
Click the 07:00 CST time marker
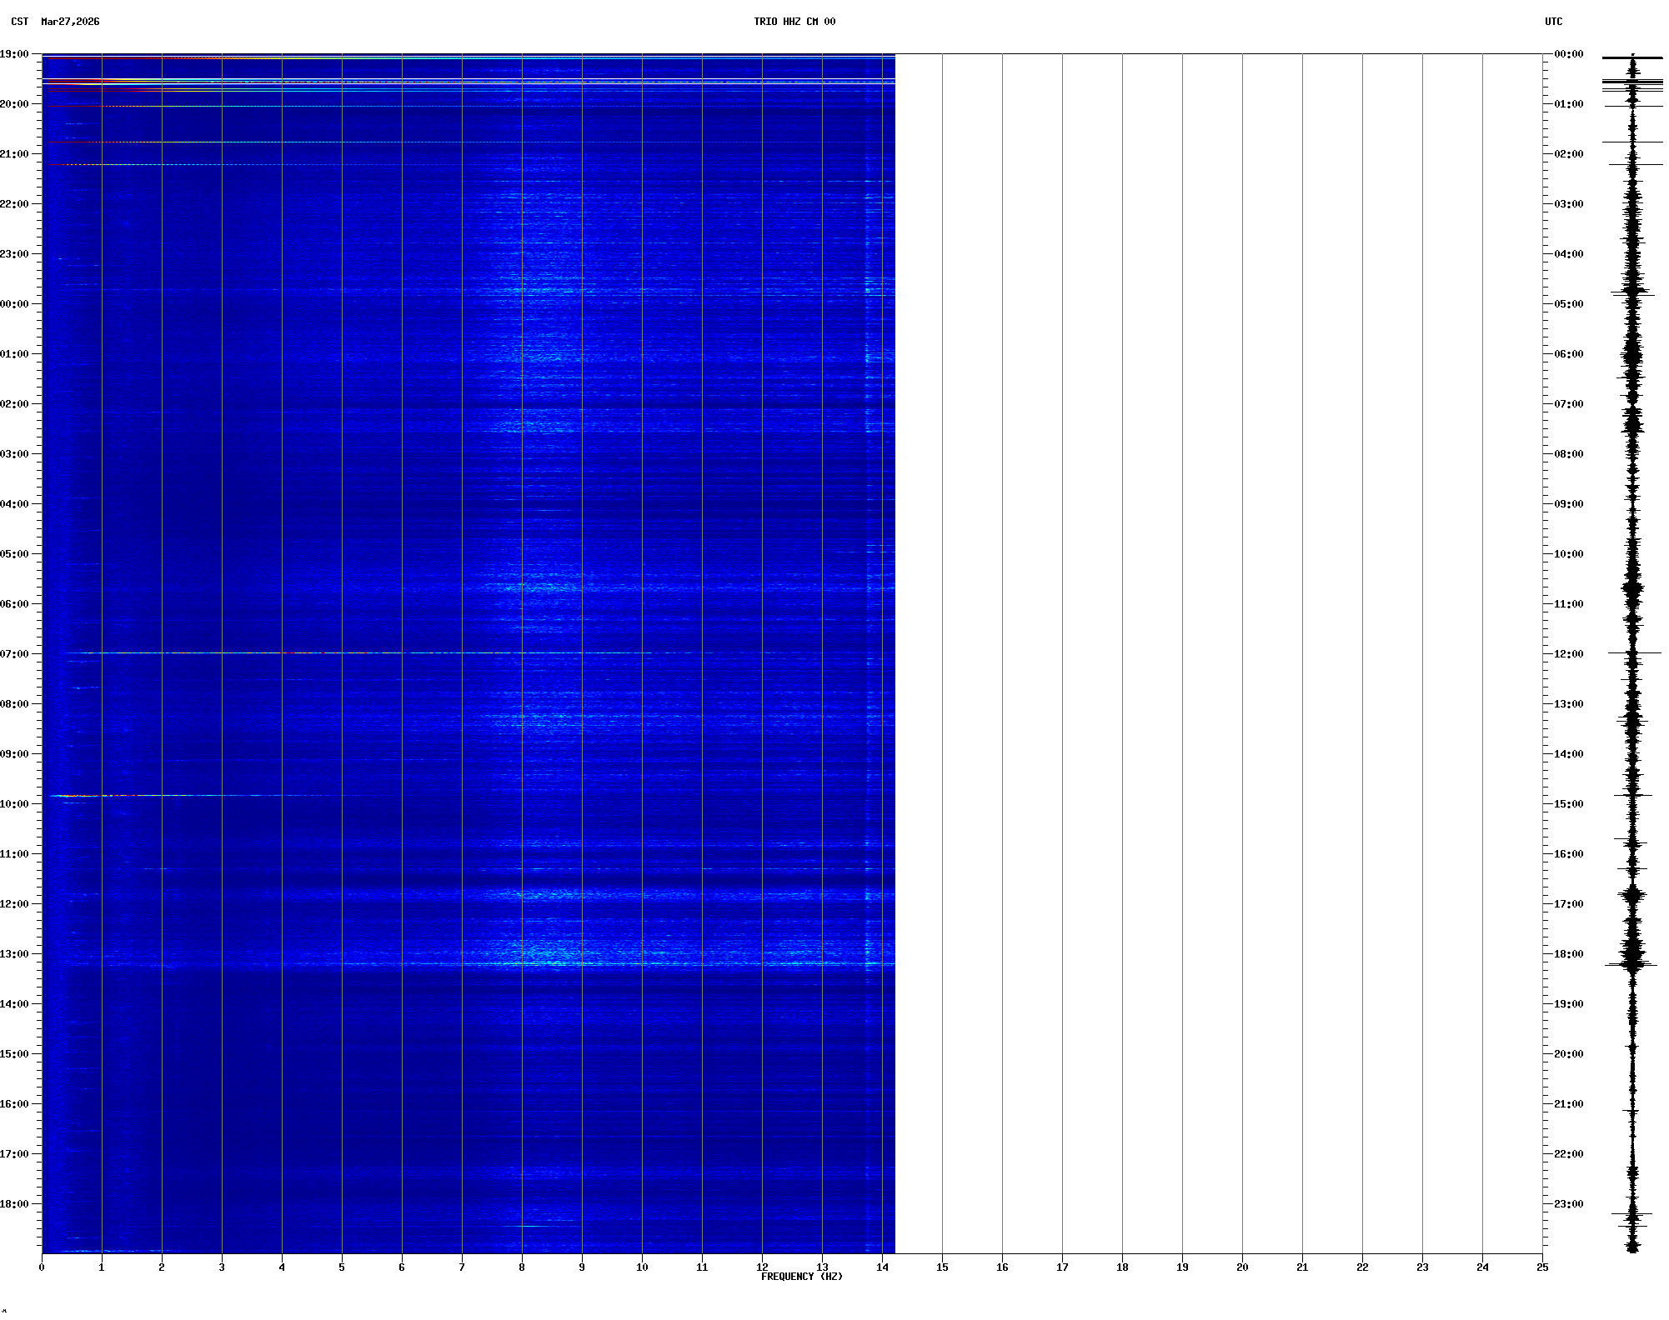pyautogui.click(x=15, y=654)
